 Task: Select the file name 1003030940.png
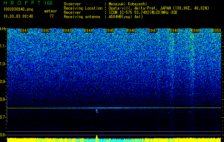(19, 10)
